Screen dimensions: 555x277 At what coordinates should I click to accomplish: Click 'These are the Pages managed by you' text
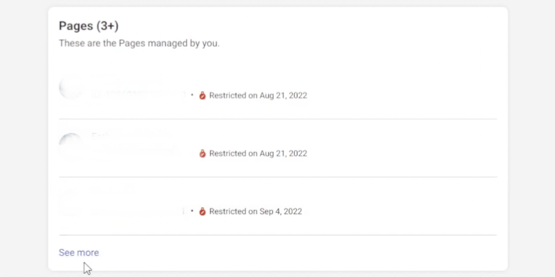139,43
